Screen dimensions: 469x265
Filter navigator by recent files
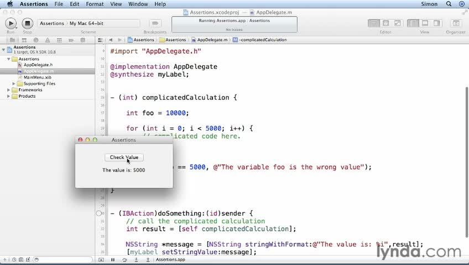14,259
